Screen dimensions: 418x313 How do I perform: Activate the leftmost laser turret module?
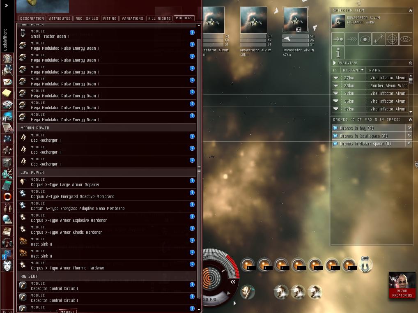tap(248, 265)
